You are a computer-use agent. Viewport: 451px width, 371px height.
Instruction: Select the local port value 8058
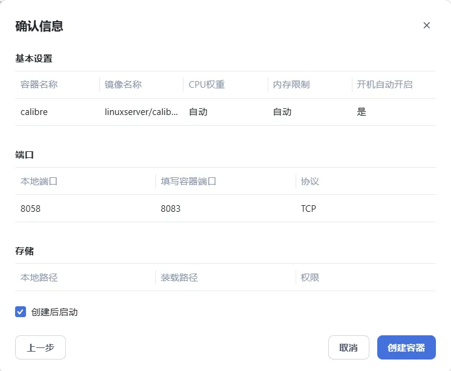pos(30,209)
